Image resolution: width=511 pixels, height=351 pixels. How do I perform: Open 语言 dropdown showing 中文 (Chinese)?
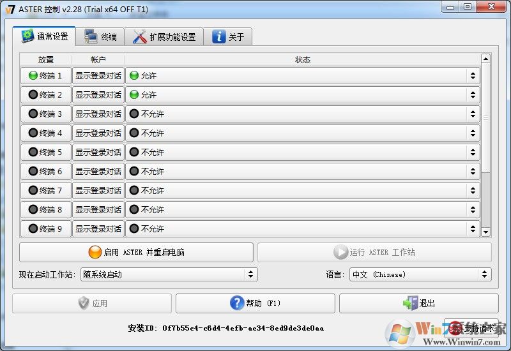tap(420, 274)
